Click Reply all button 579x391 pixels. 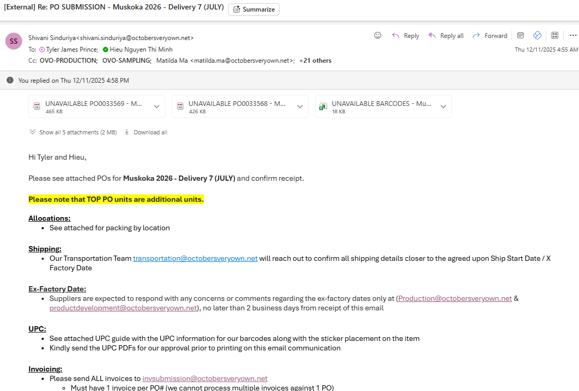[446, 36]
